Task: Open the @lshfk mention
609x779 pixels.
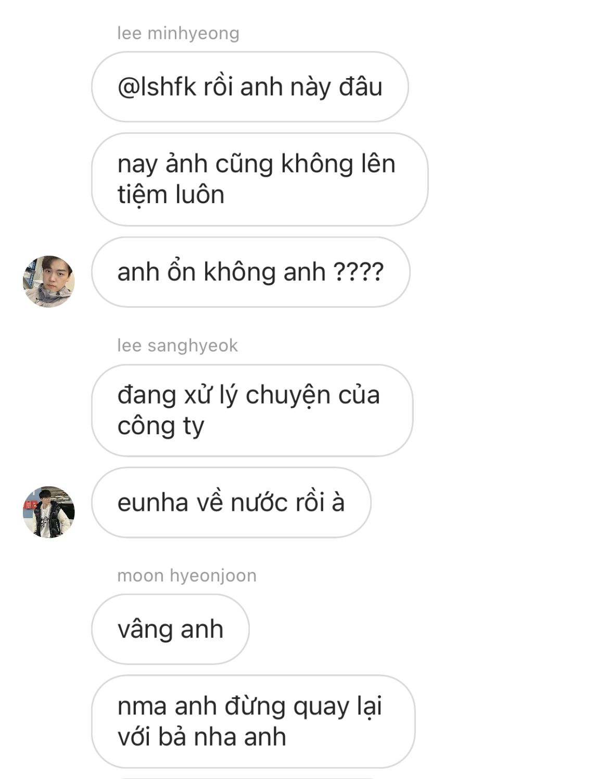Action: (157, 87)
